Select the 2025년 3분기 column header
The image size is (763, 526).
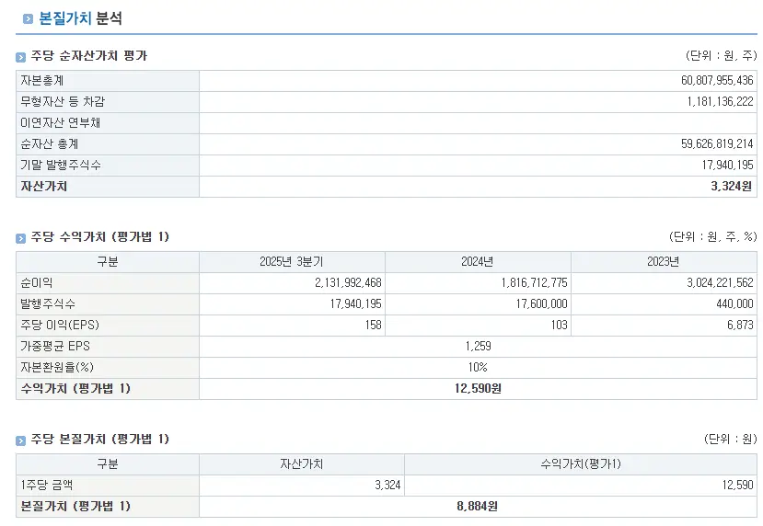(x=292, y=262)
